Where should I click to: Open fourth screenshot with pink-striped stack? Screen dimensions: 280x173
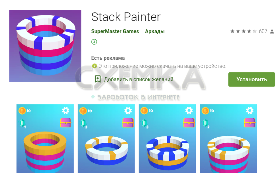pos(228,139)
